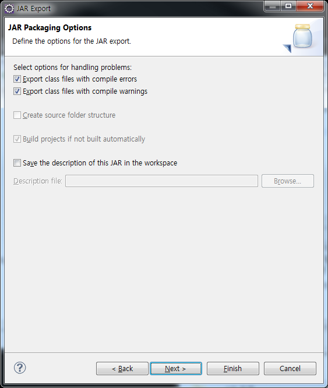Viewport: 328px width, 388px height.
Task: Click the help question mark icon
Action: [x=20, y=368]
